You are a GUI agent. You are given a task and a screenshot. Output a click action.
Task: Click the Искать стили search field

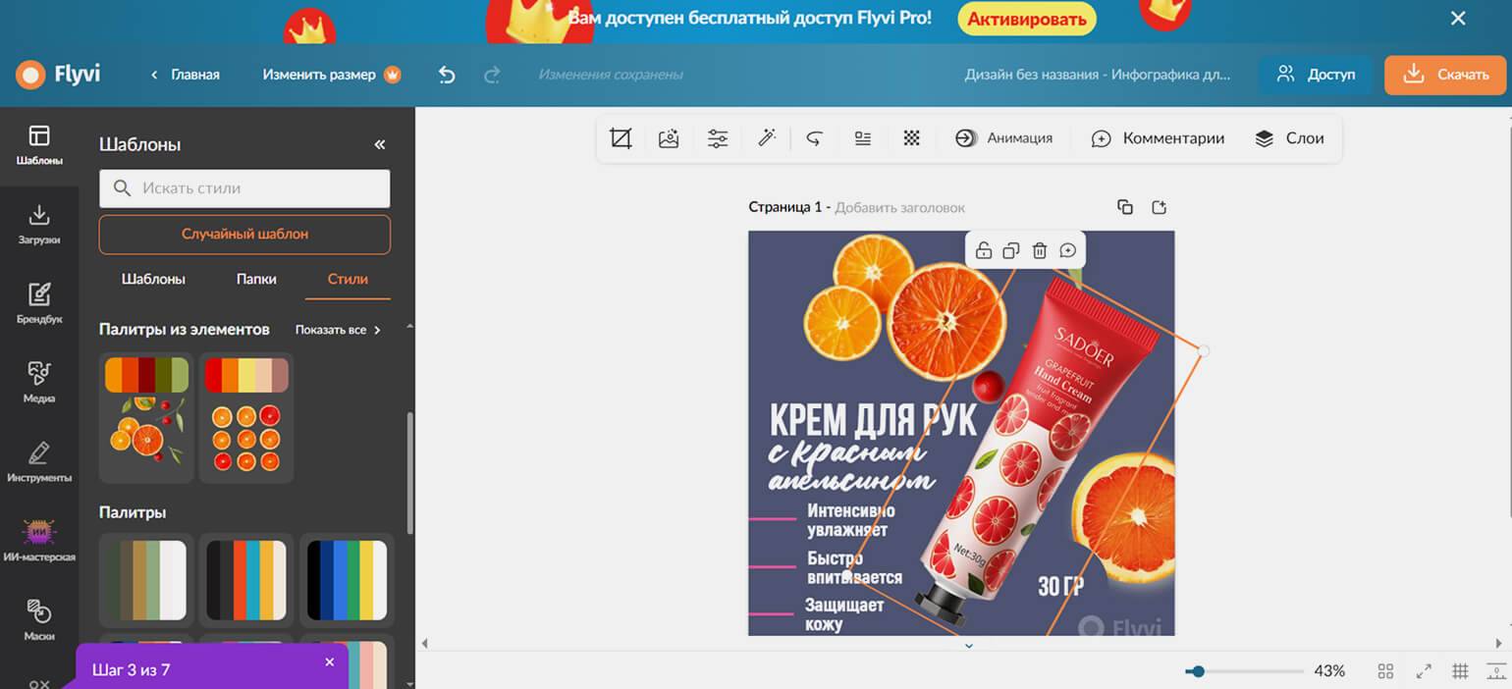click(x=244, y=188)
